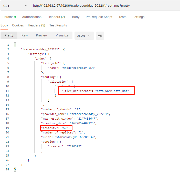Viewport: 180px width, 174px height.
Task: Click the "version" key on line 22
Action: 49,142
